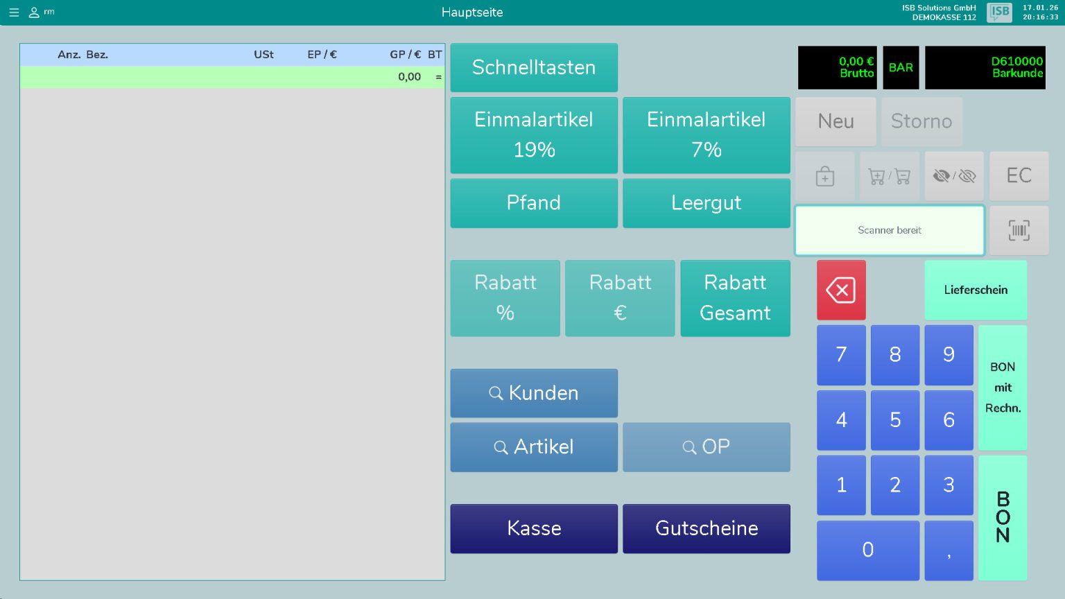Click the ISB logo icon
The image size is (1065, 599).
pyautogui.click(x=999, y=12)
